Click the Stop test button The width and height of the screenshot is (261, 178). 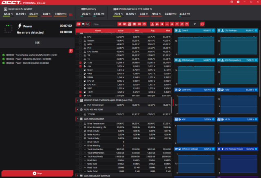(37, 174)
